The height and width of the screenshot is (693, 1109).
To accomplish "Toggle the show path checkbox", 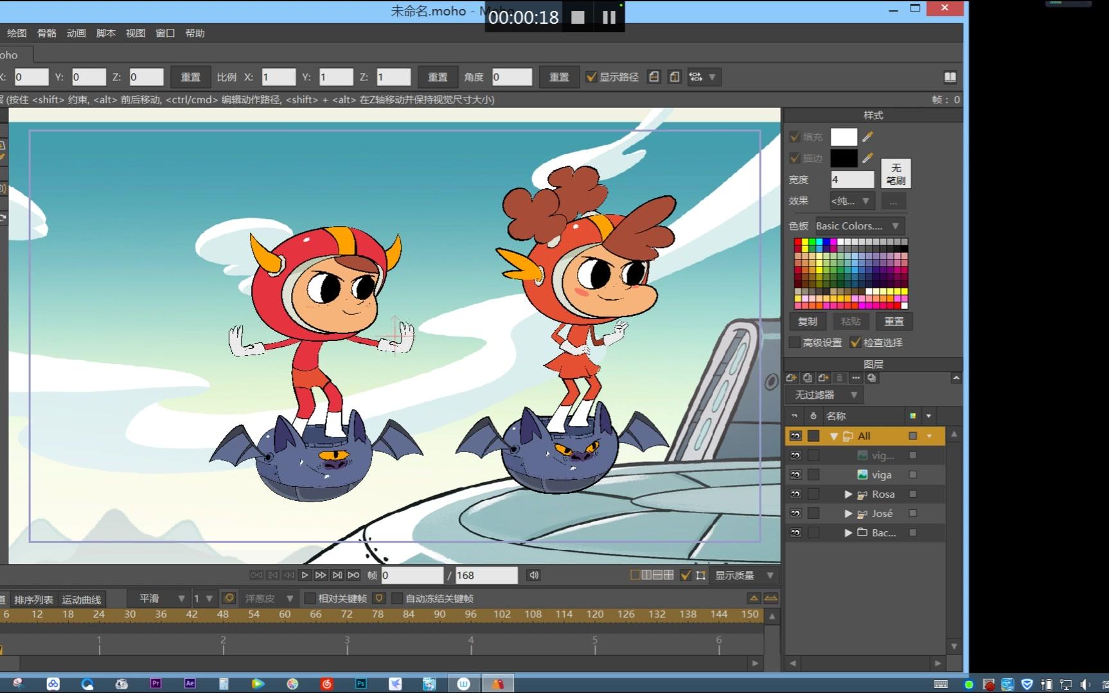I will click(591, 77).
